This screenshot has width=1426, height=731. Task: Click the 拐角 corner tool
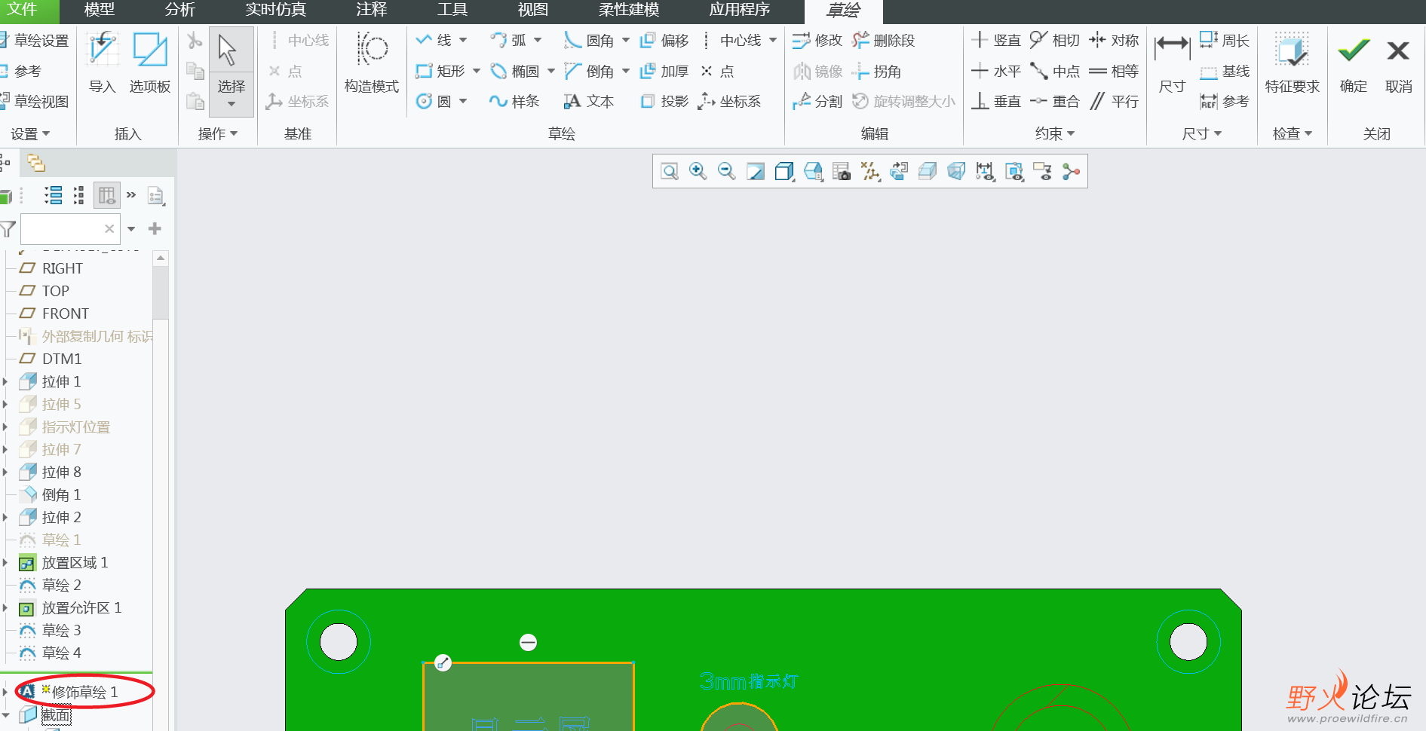click(x=877, y=72)
